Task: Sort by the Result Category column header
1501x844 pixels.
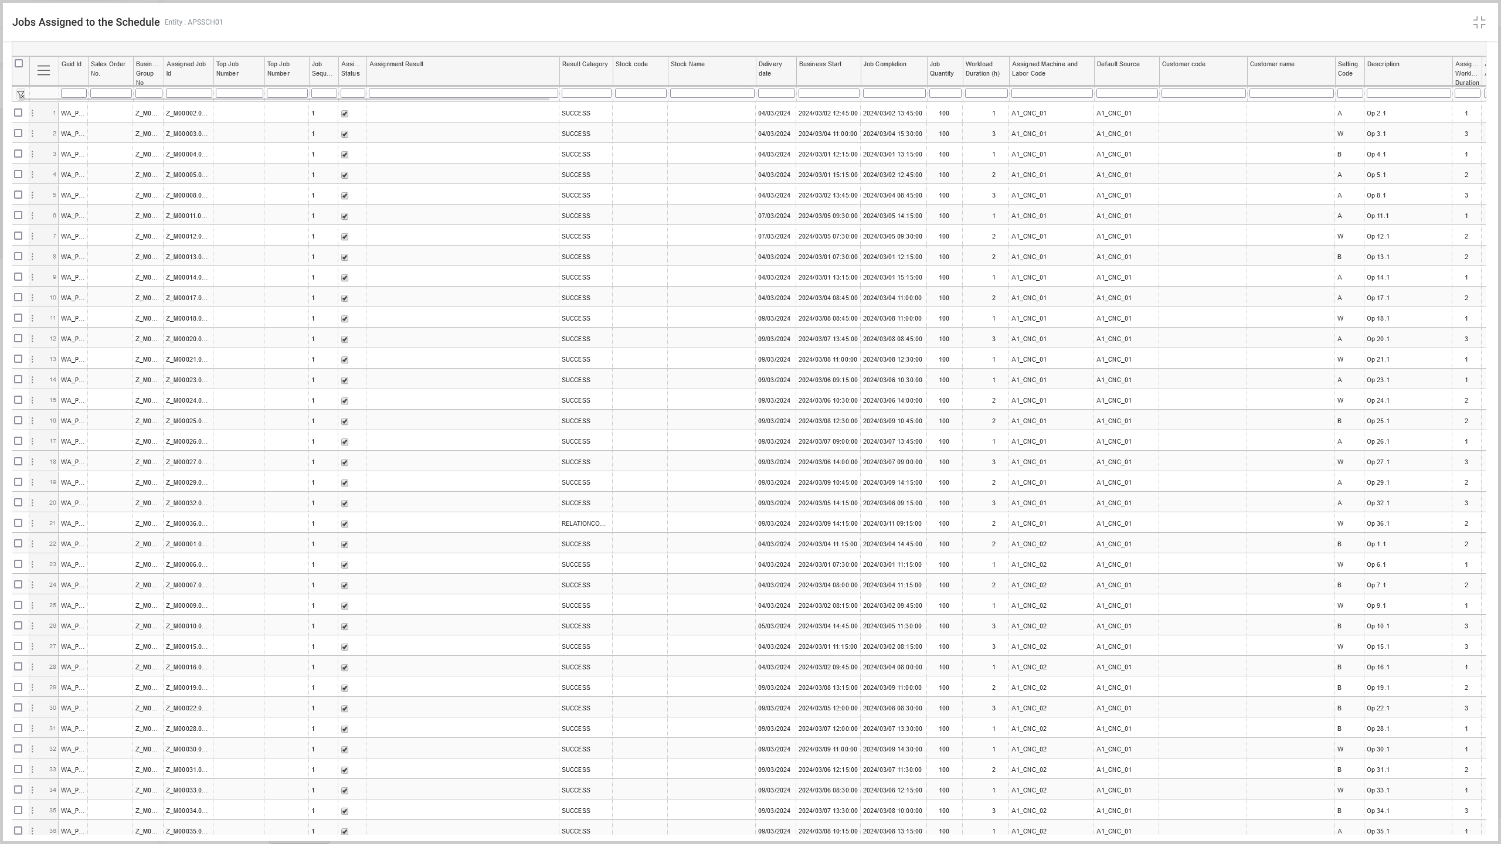Action: [585, 64]
